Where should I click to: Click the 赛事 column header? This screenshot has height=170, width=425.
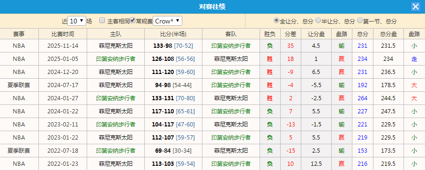point(19,34)
